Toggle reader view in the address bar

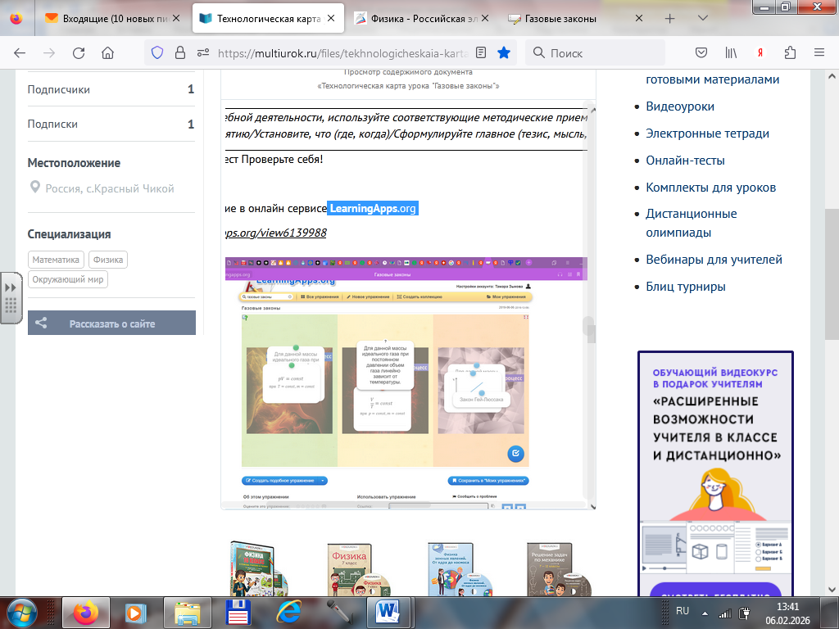[481, 52]
